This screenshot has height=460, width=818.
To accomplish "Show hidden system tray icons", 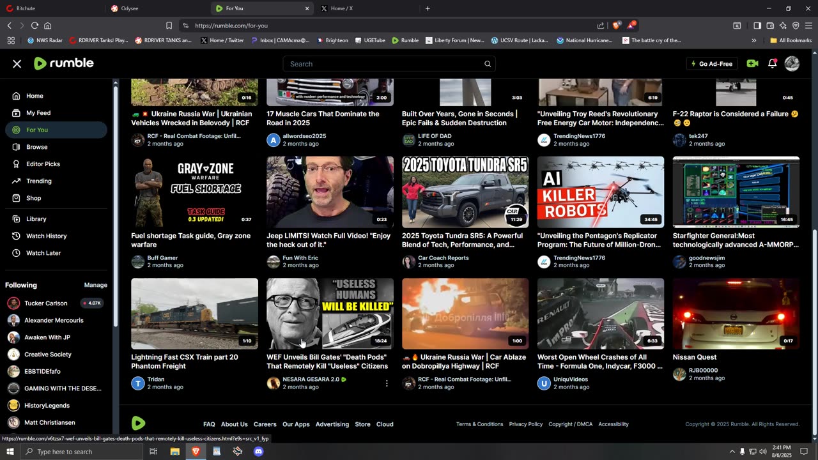I will (732, 452).
